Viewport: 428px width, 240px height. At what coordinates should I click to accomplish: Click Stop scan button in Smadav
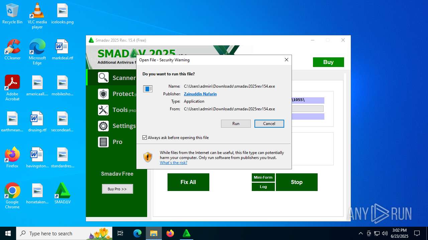pyautogui.click(x=297, y=182)
